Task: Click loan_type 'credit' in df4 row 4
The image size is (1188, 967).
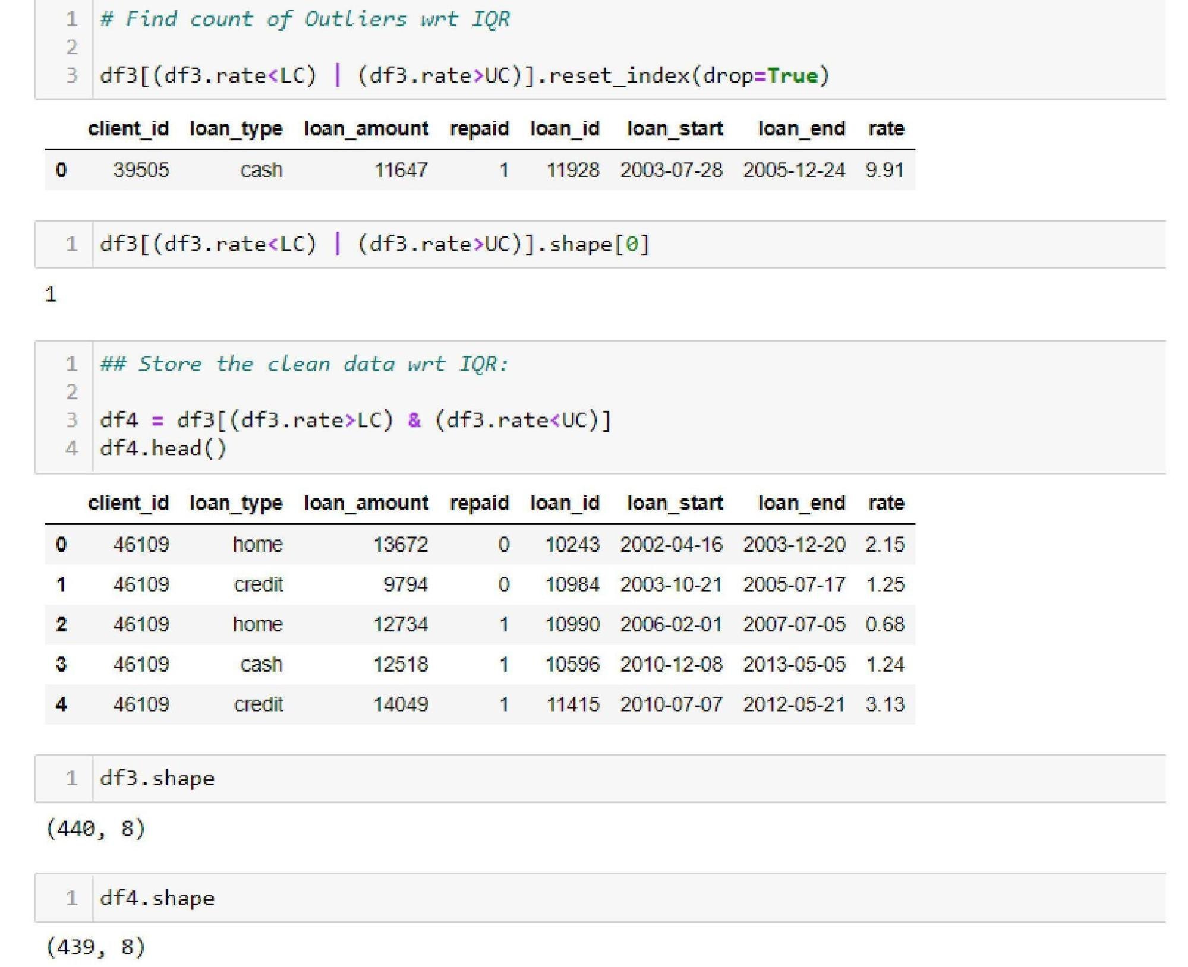Action: point(259,704)
